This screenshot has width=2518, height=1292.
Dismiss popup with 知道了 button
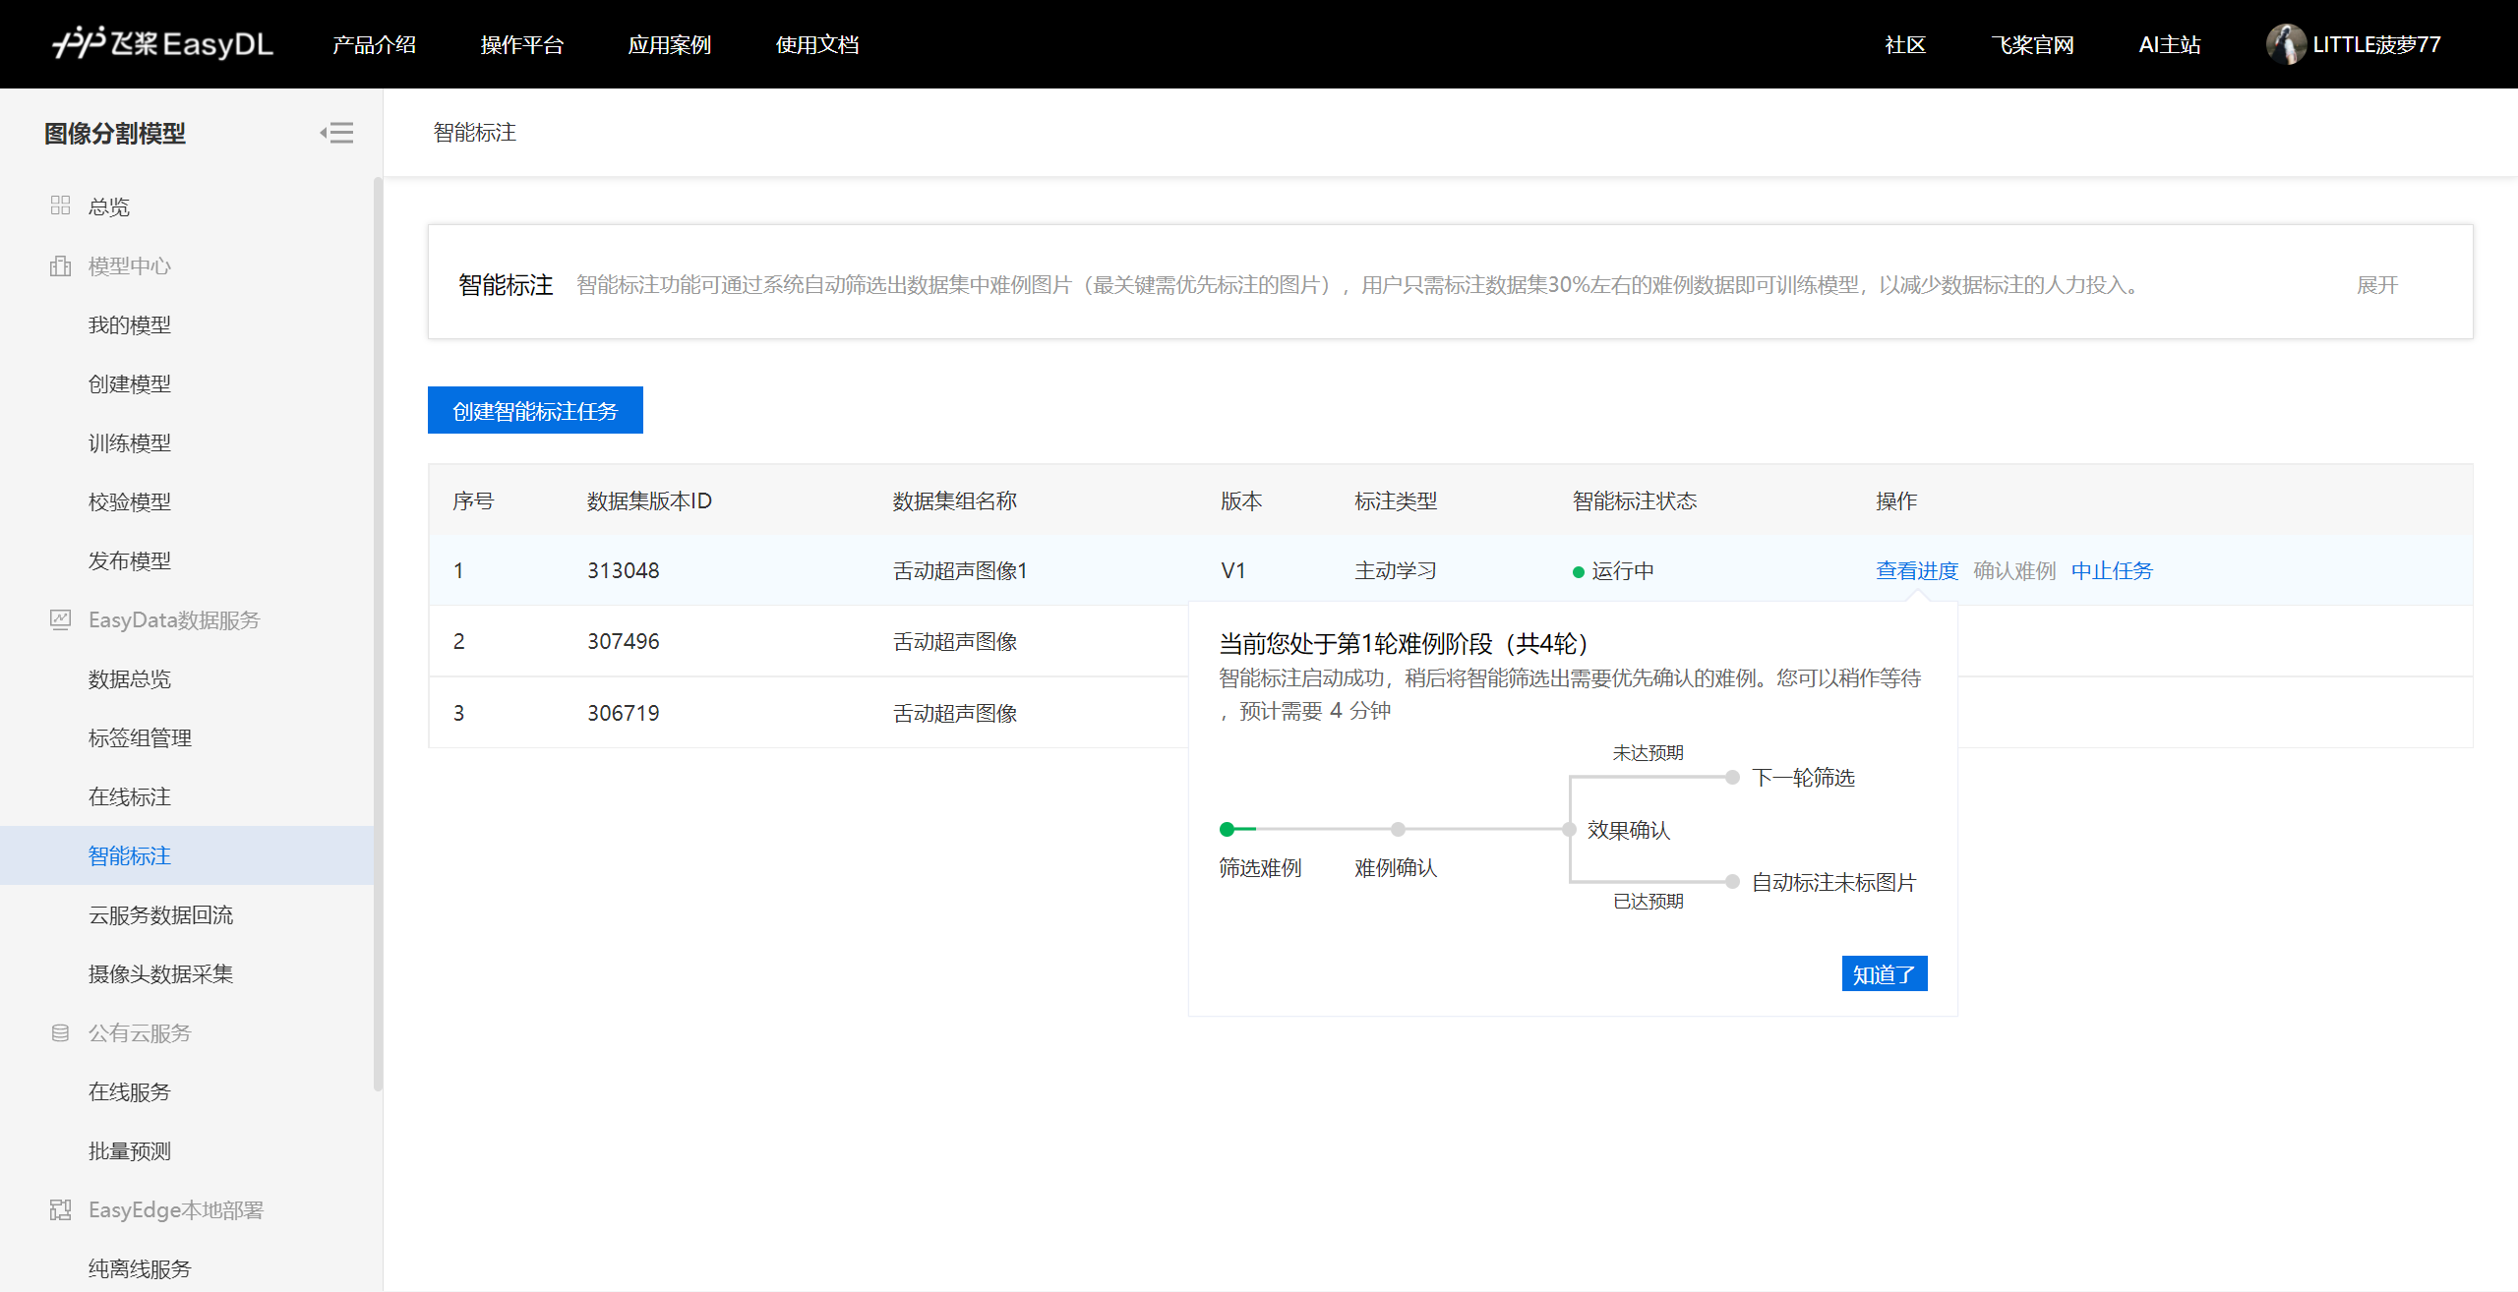point(1885,973)
